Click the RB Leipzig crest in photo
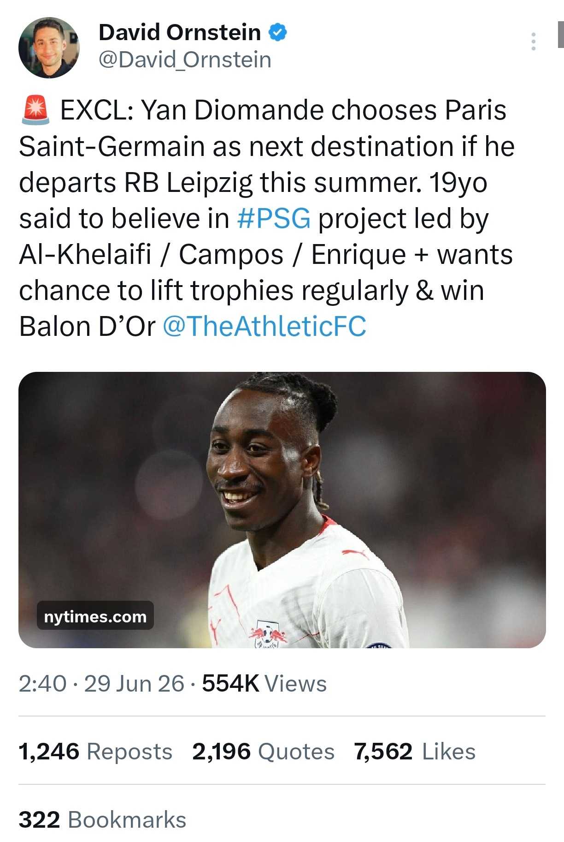This screenshot has height=842, width=564. click(268, 636)
